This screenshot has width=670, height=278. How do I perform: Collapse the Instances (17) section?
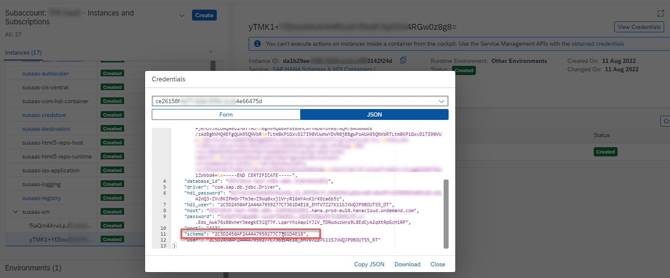(211, 52)
